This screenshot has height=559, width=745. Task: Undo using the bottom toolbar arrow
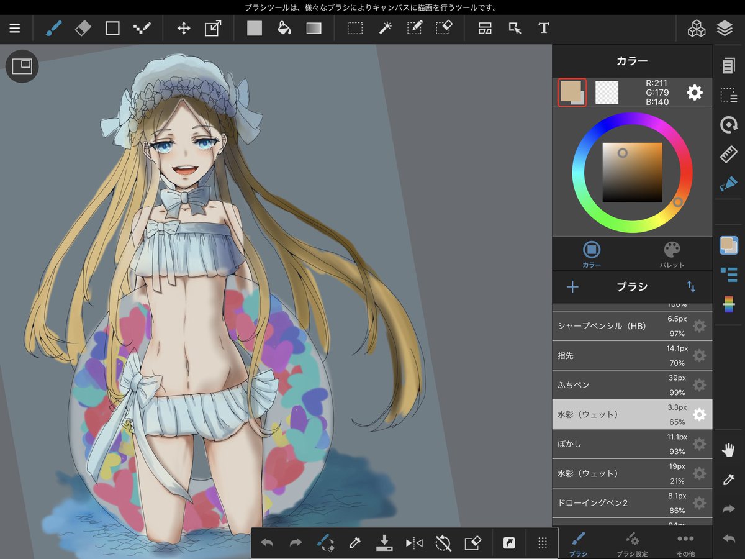point(267,543)
